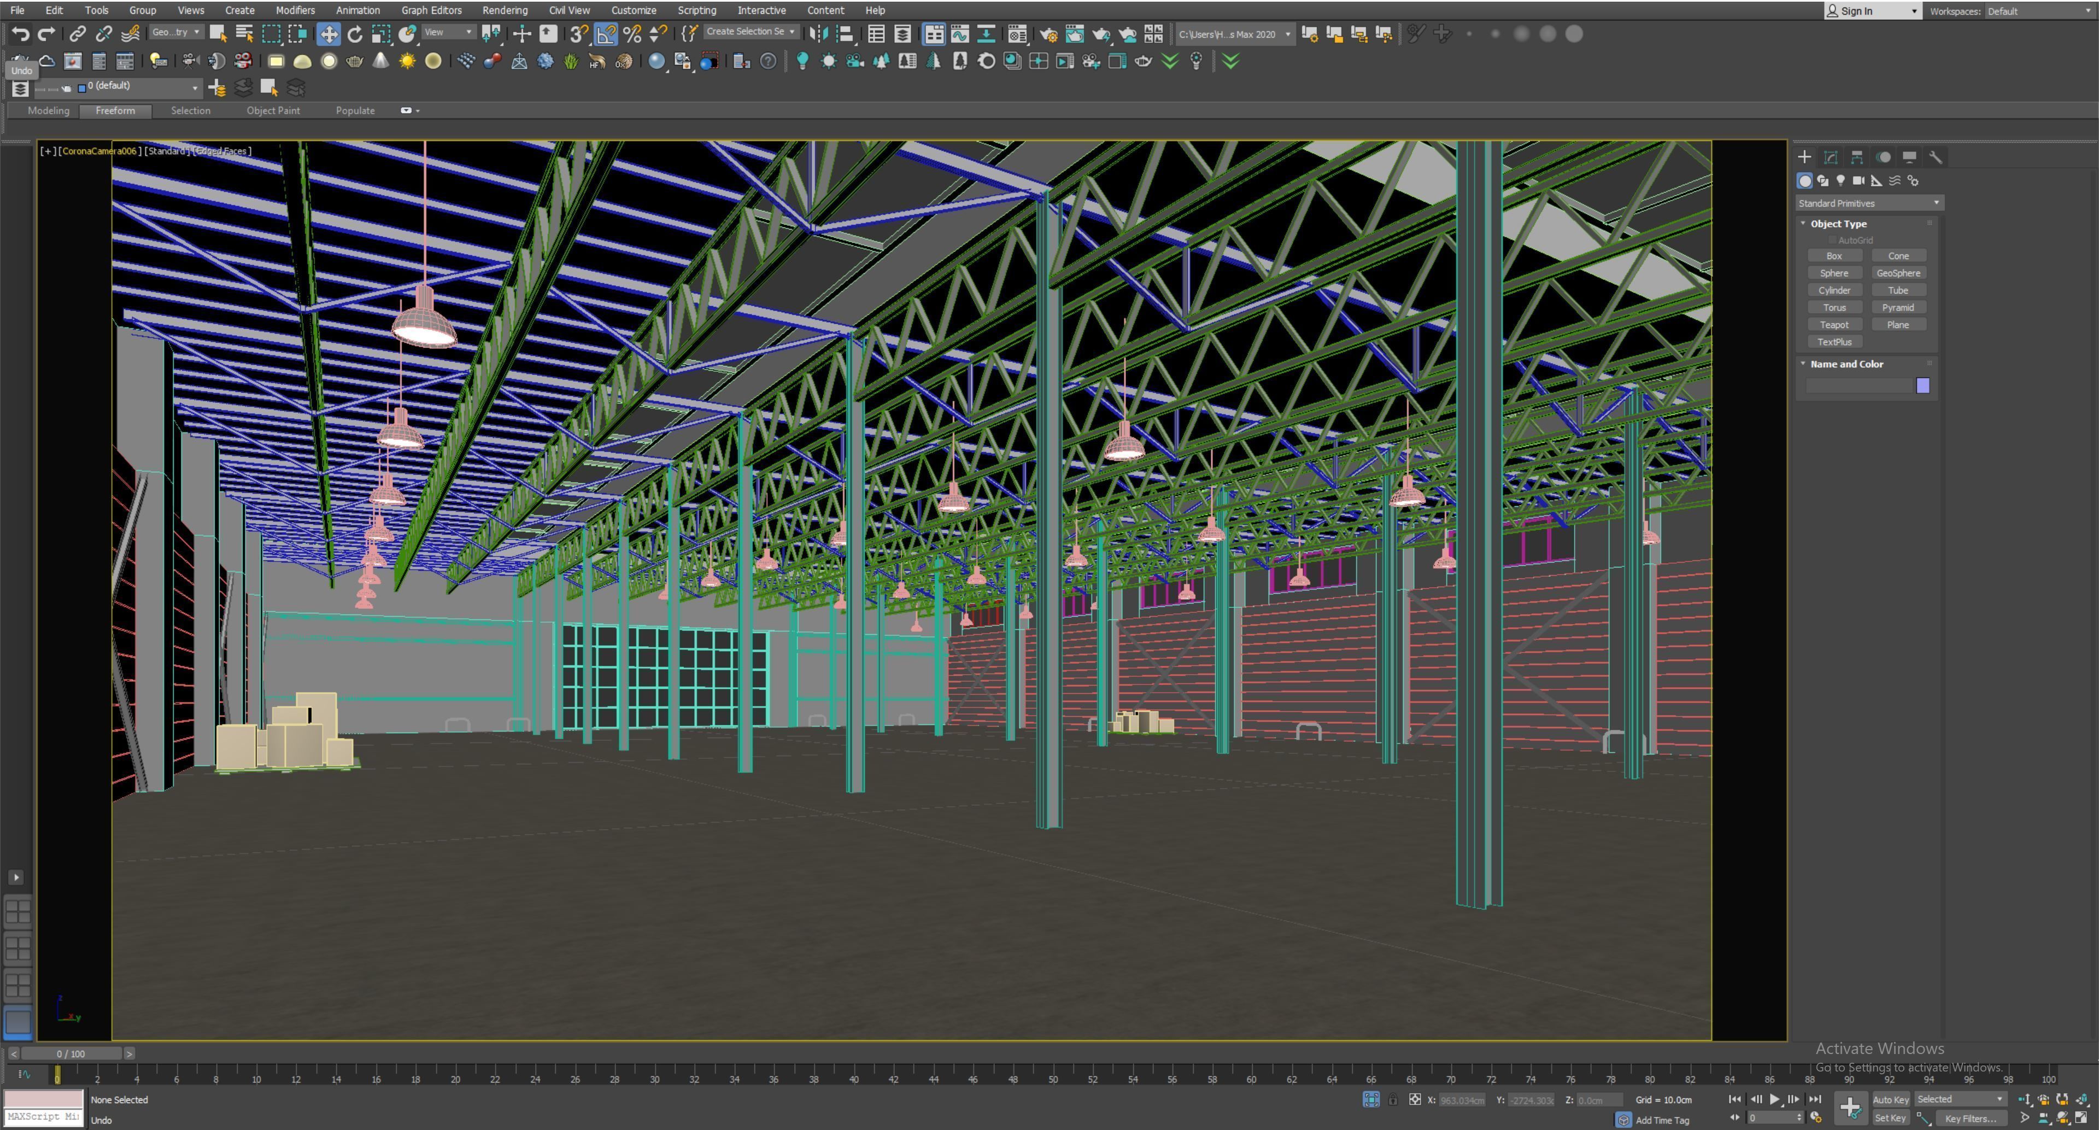Click Maximize Viewport Toggle icon

click(x=2082, y=1118)
